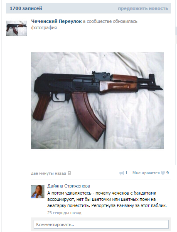
Task: Open Дайяна Стриженова's profile name link
Action: tap(69, 186)
